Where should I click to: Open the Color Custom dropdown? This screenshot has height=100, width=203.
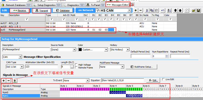pyautogui.click(x=106, y=50)
